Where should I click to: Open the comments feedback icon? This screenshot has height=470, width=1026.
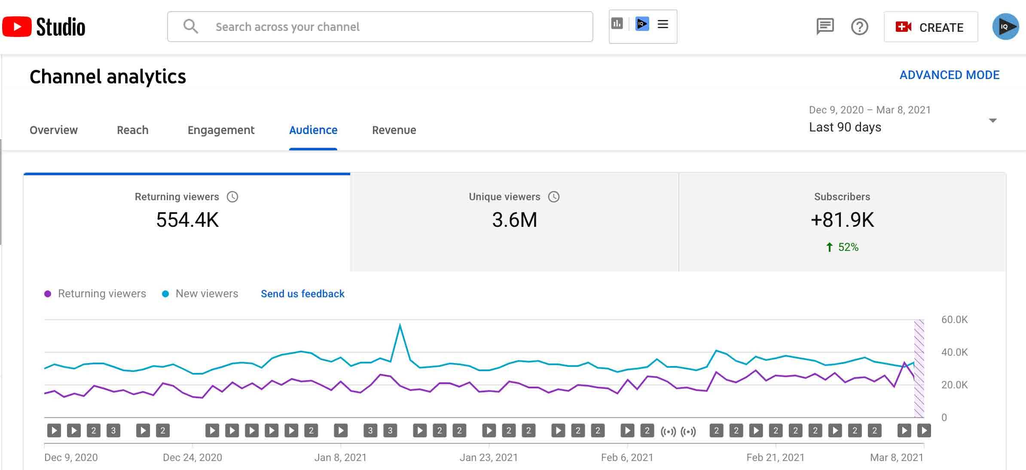pyautogui.click(x=824, y=27)
